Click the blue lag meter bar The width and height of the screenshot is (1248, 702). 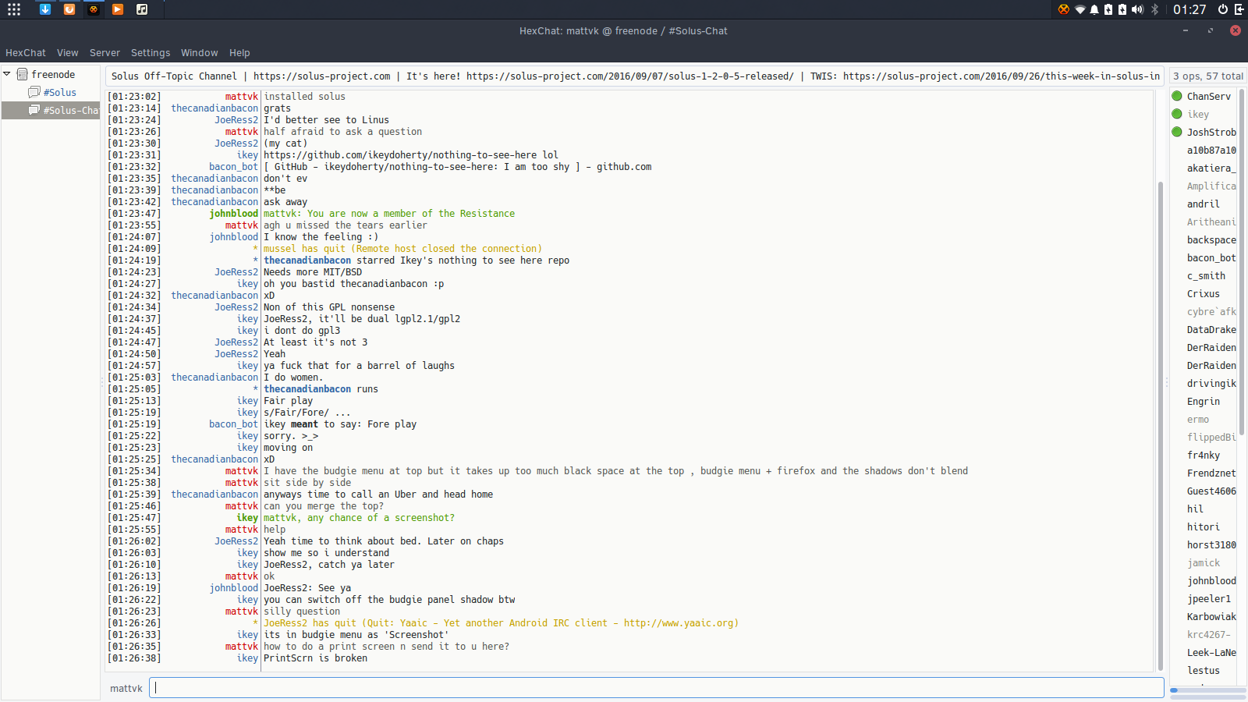pyautogui.click(x=1172, y=690)
